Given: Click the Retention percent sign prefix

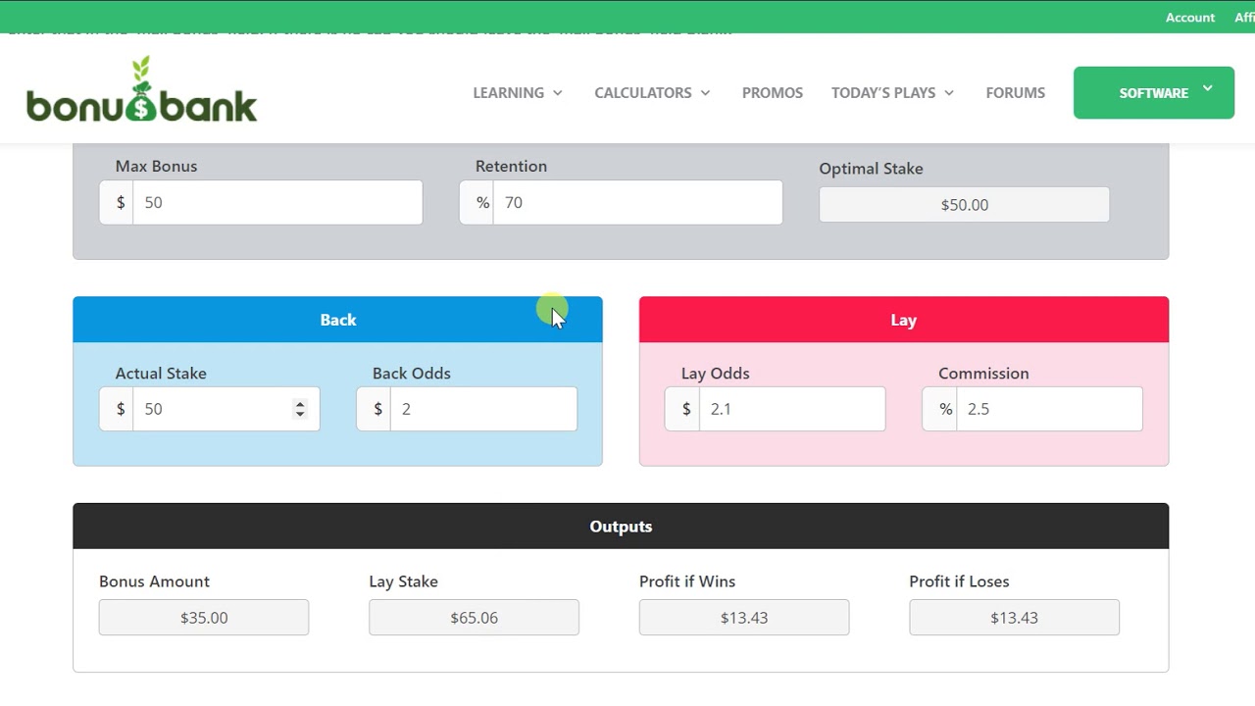Looking at the screenshot, I should tap(477, 202).
